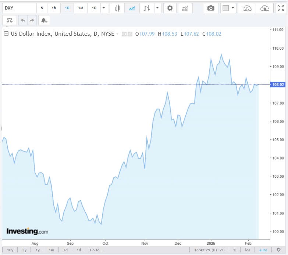Open bottom-right chart properties gear
Viewport: 288px width, 255px height.
279,250
